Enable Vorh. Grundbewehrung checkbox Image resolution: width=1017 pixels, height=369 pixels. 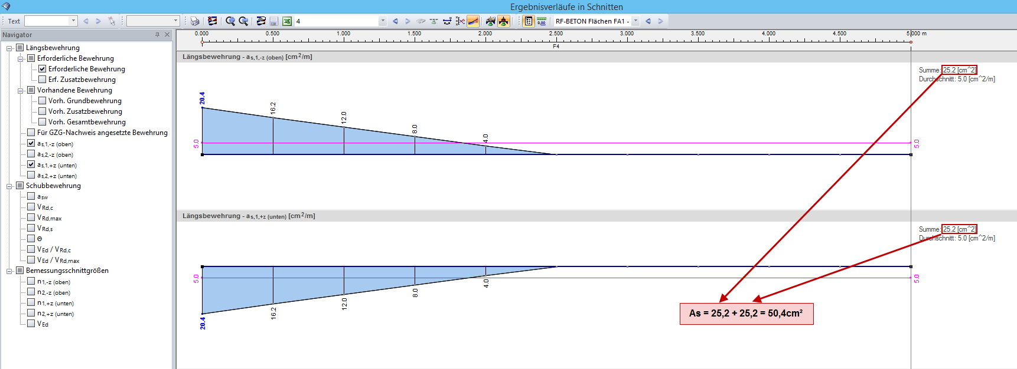(x=43, y=101)
